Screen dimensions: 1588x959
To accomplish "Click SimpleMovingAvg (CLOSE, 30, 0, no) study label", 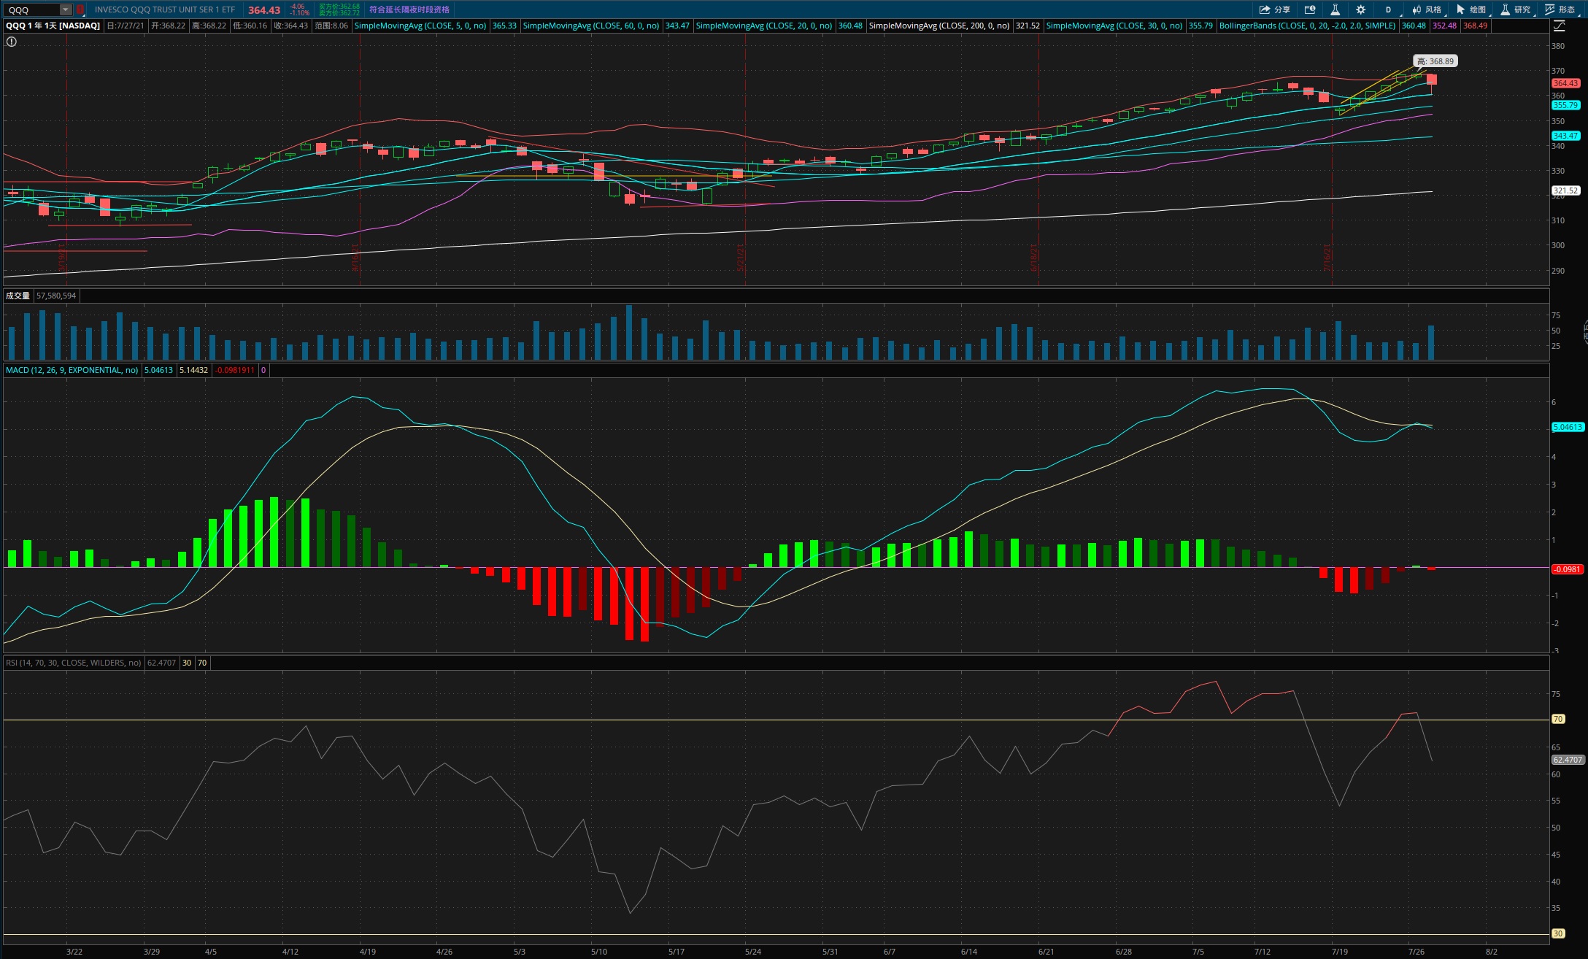I will pos(1114,26).
